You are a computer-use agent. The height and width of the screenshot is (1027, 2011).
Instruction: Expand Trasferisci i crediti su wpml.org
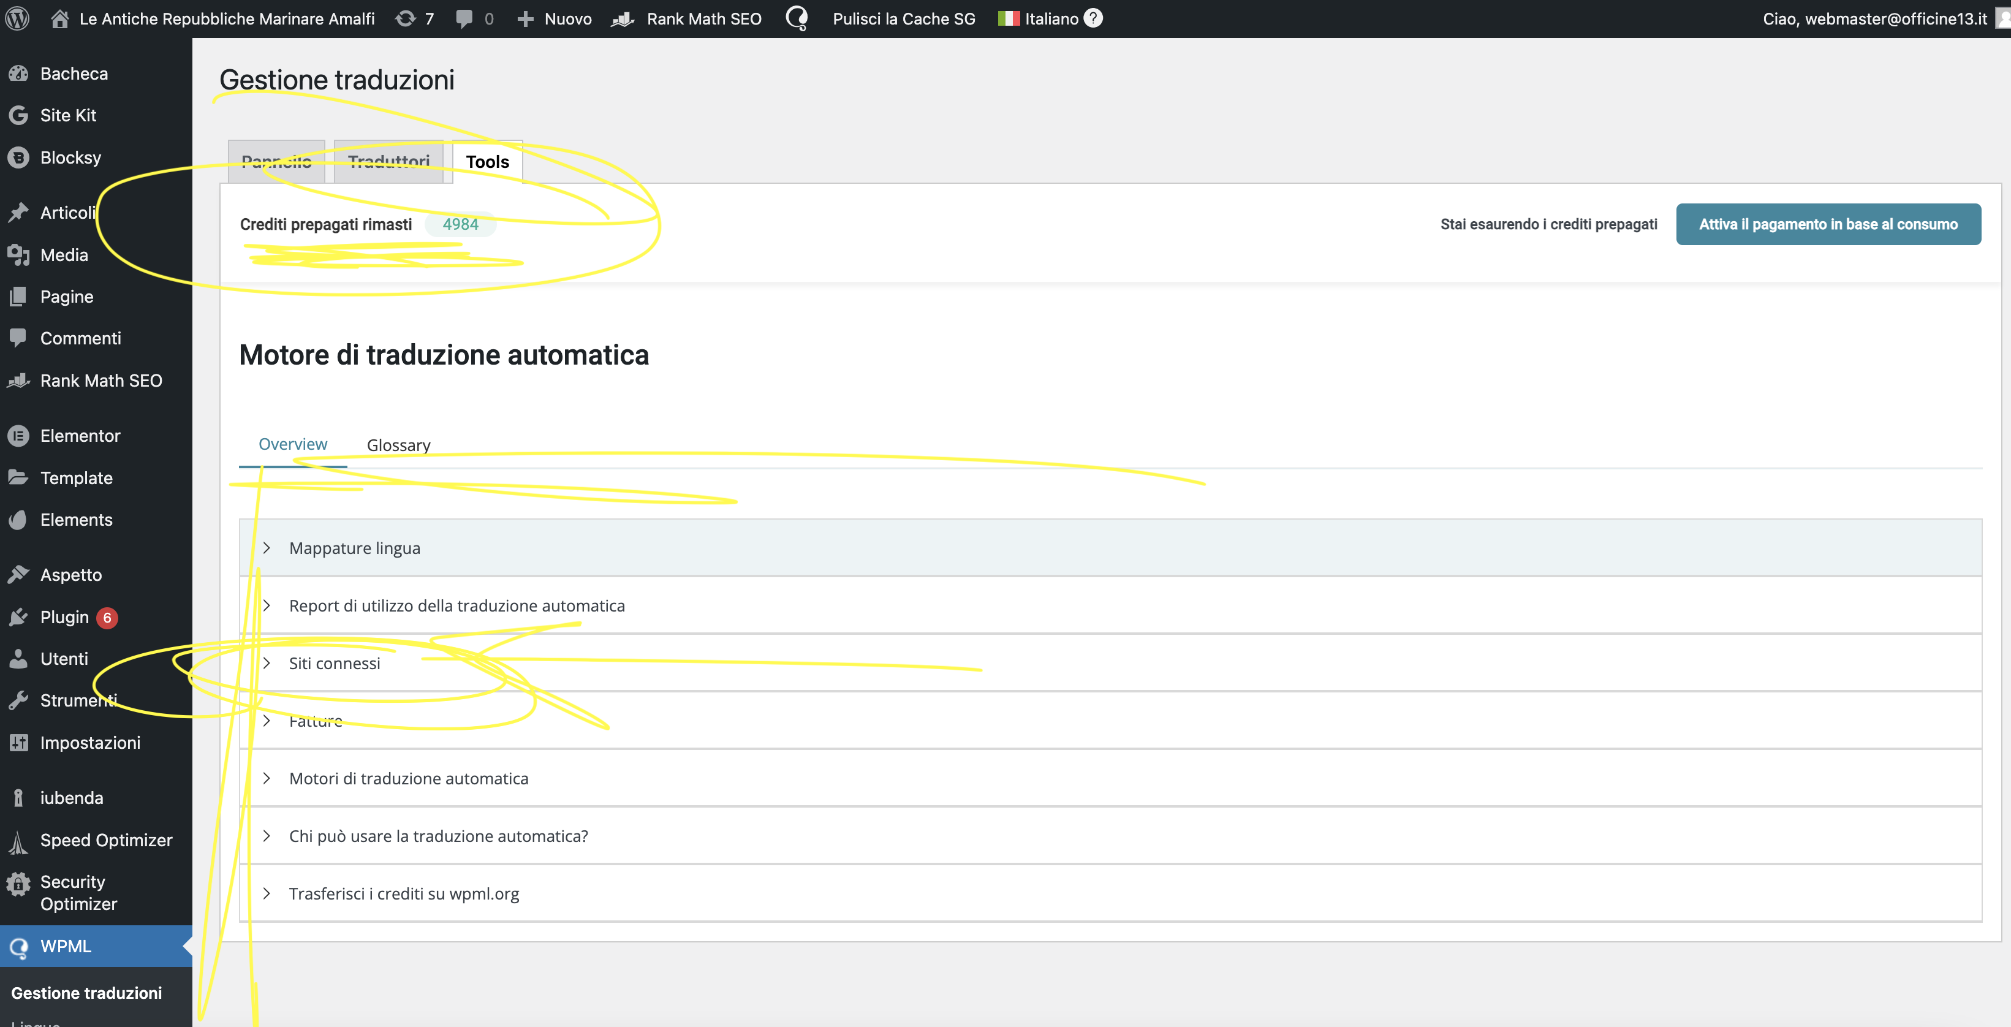tap(1110, 893)
